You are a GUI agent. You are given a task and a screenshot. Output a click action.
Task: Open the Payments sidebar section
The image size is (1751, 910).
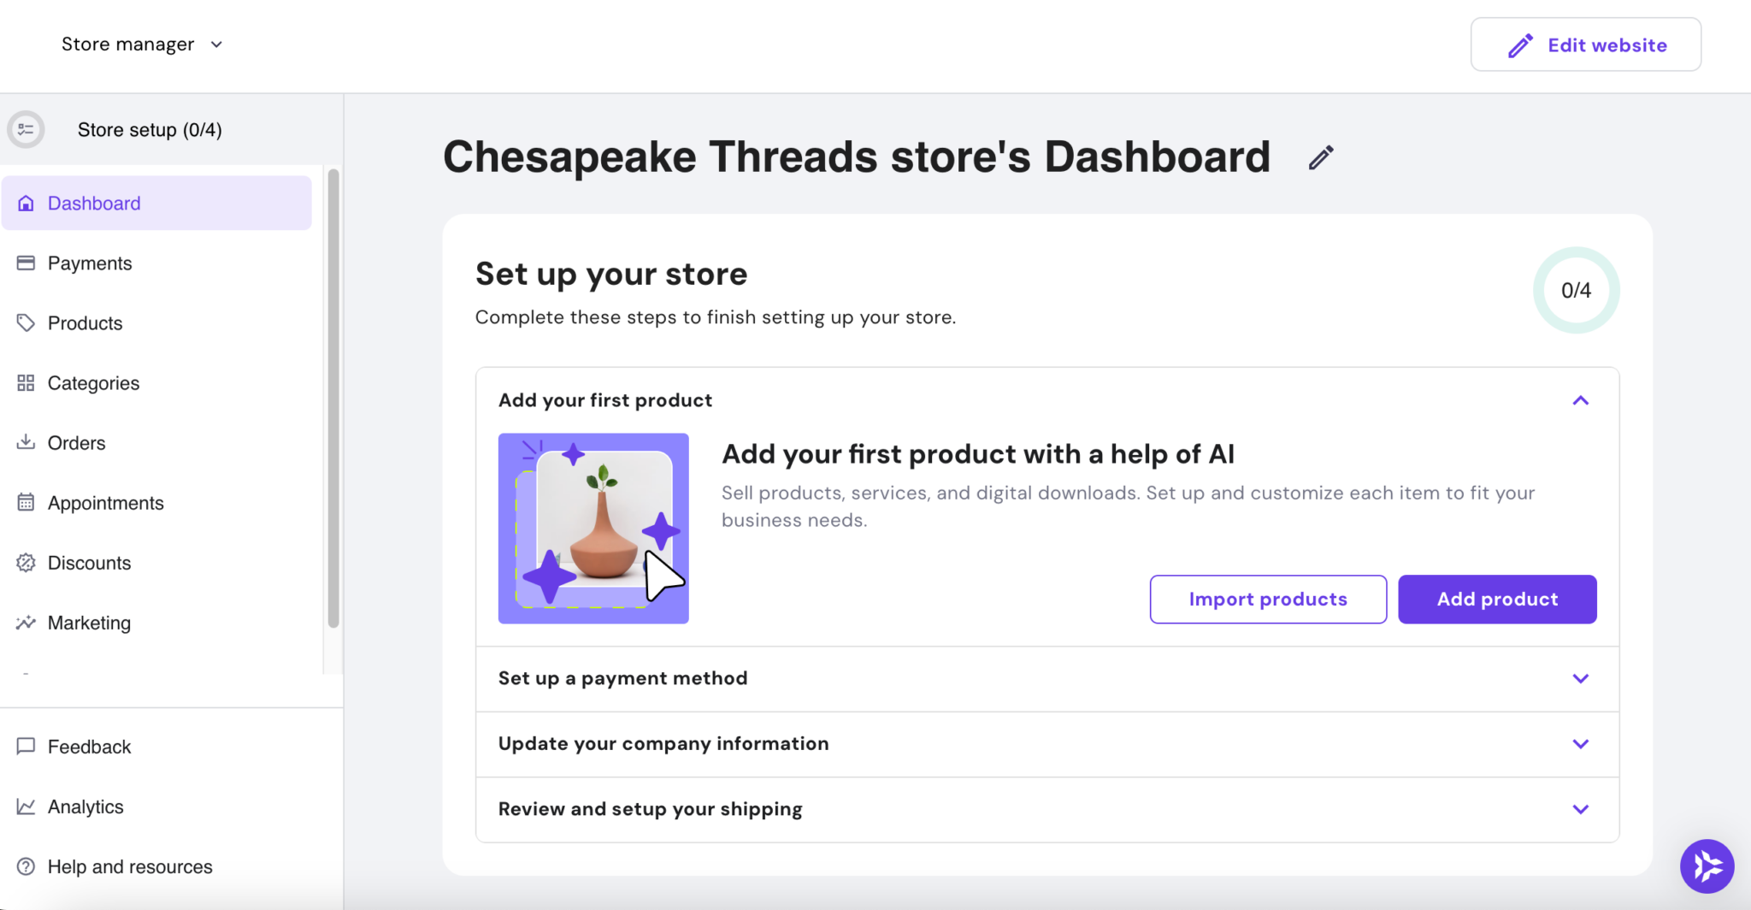(90, 263)
